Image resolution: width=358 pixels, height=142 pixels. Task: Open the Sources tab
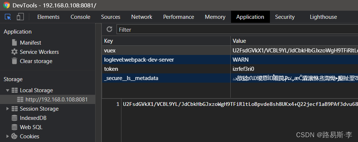coord(111,17)
